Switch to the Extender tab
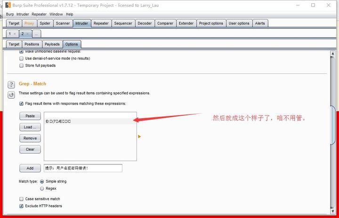The width and height of the screenshot is (339, 218). pos(186,24)
